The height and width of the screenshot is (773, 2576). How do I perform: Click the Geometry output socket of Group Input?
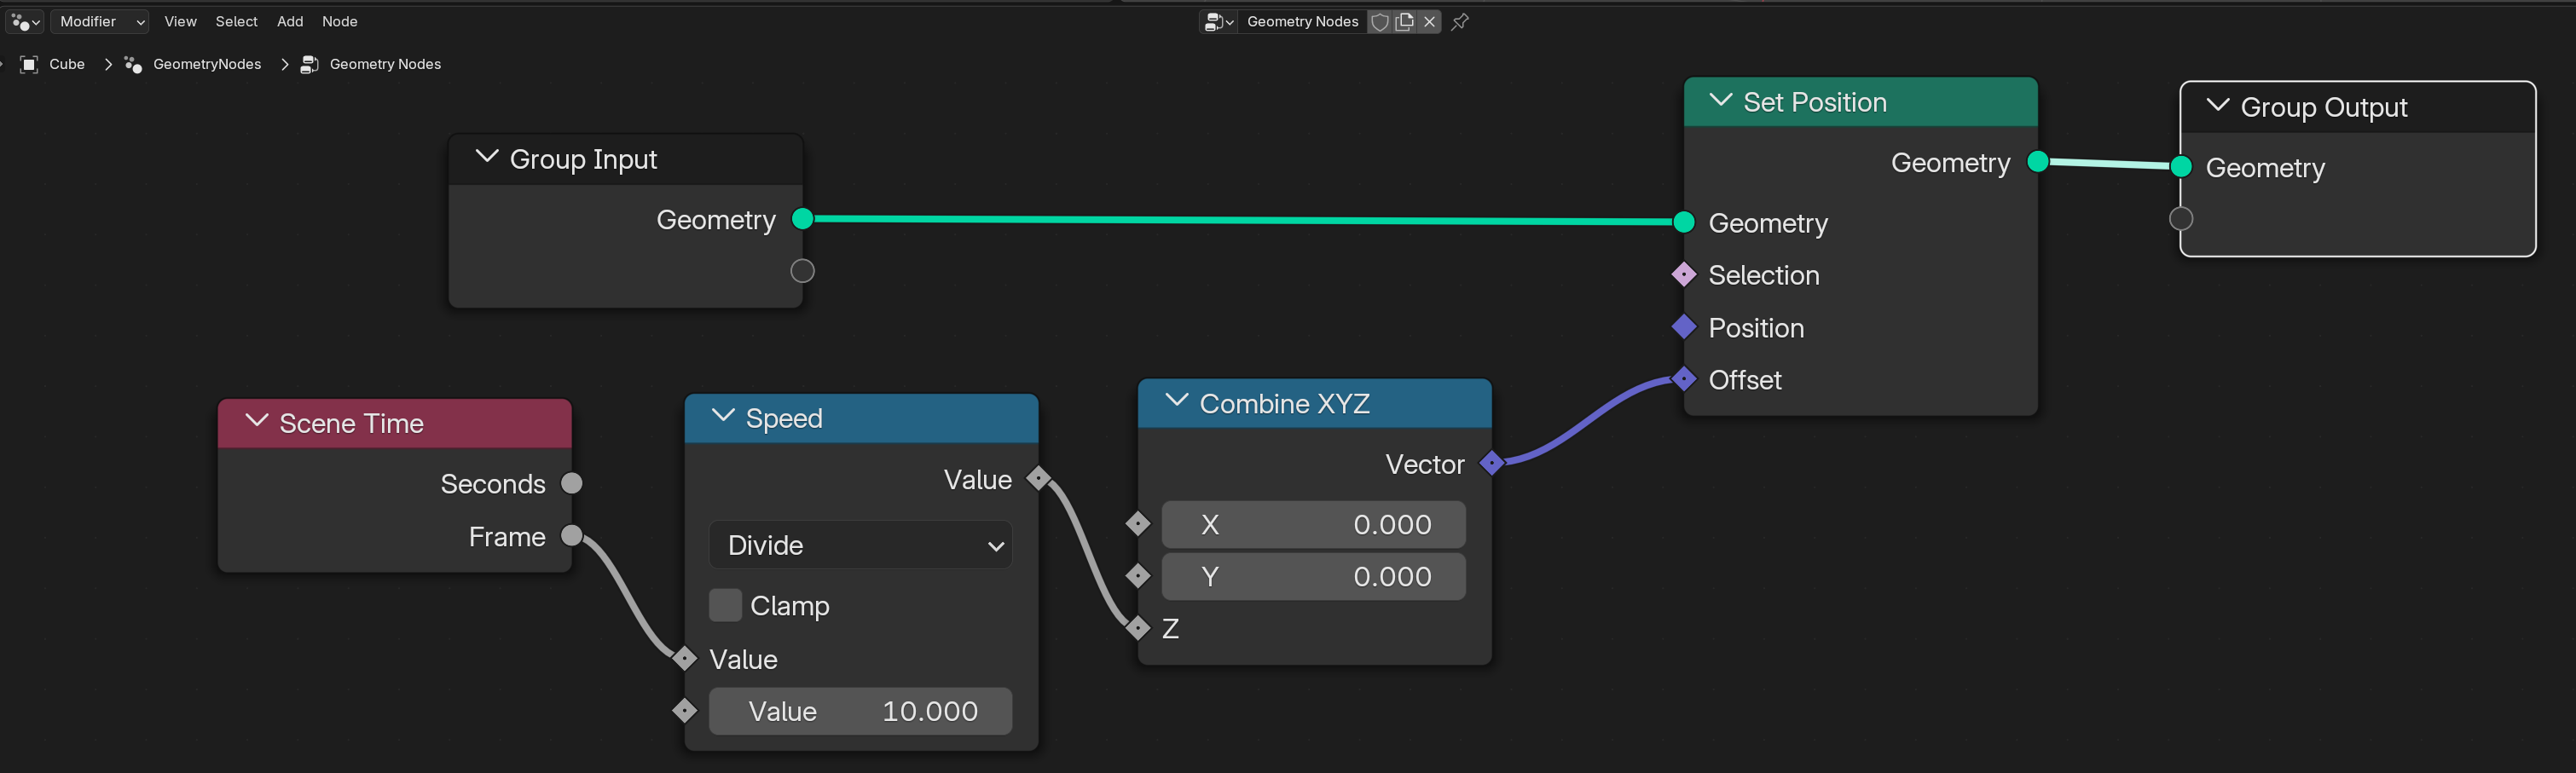point(802,219)
